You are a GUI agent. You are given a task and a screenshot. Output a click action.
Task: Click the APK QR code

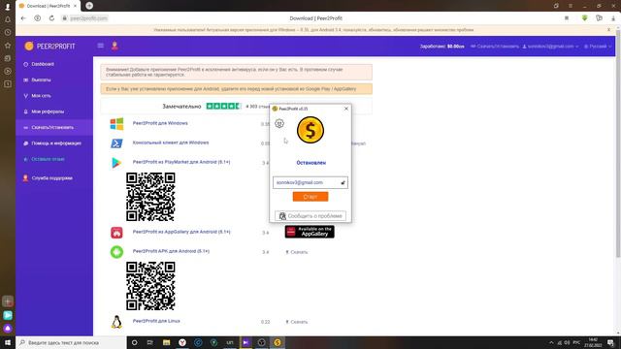click(150, 286)
